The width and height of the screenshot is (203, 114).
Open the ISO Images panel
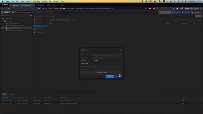coord(40,26)
